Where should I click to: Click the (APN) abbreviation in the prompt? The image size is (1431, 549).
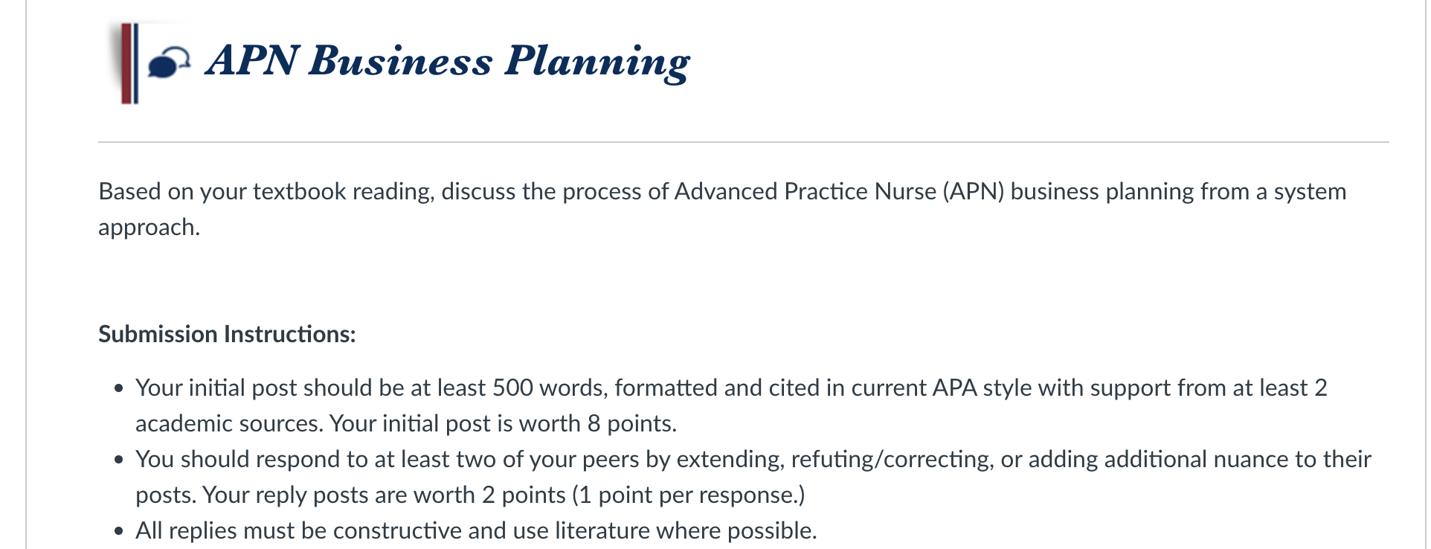point(974,191)
